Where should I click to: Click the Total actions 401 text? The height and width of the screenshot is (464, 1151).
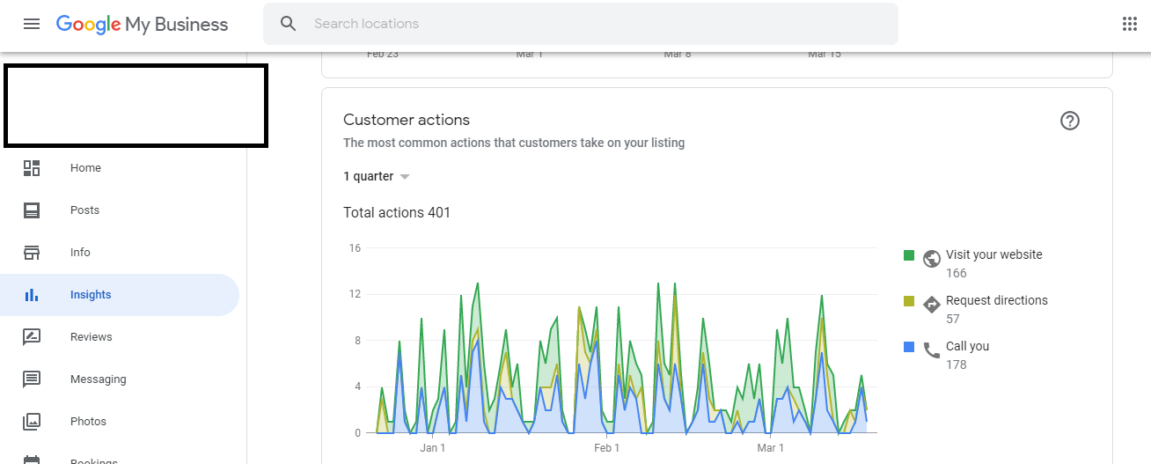pos(397,212)
